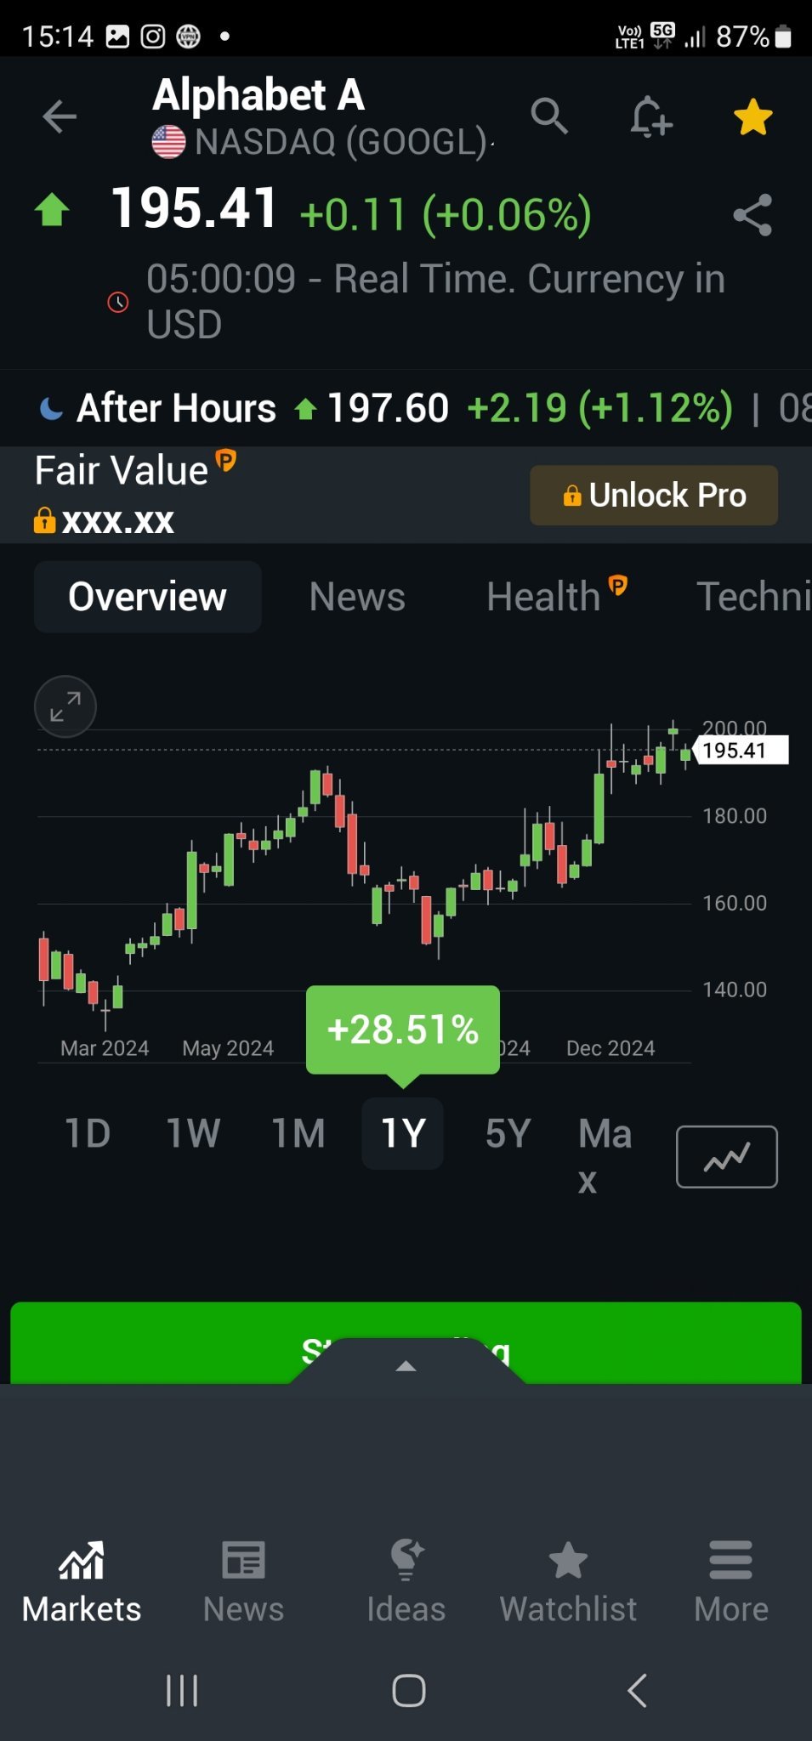
Task: Select the Overview tab
Action: (147, 597)
